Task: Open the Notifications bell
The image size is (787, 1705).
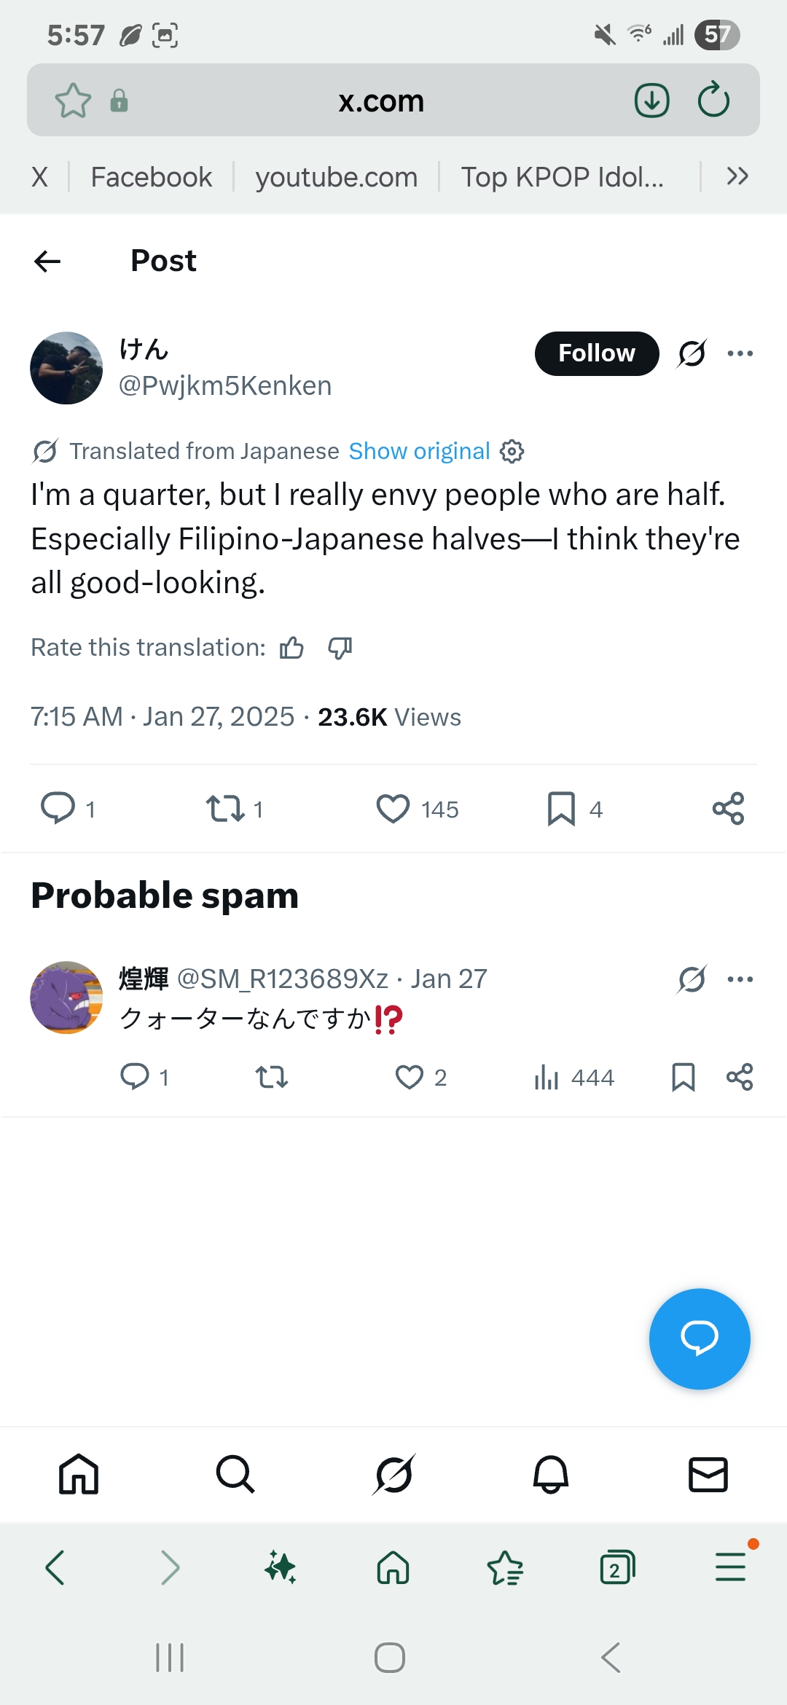Action: (550, 1475)
